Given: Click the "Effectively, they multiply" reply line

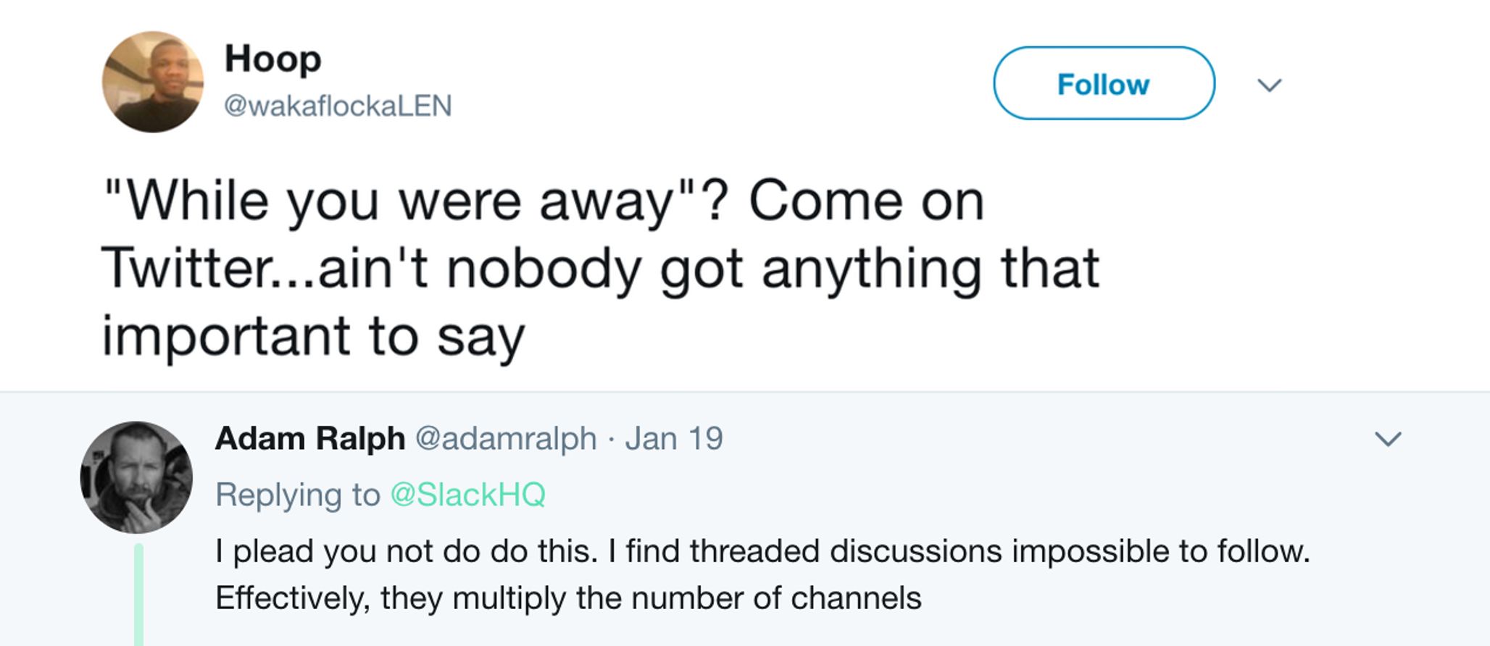Looking at the screenshot, I should pyautogui.click(x=568, y=598).
